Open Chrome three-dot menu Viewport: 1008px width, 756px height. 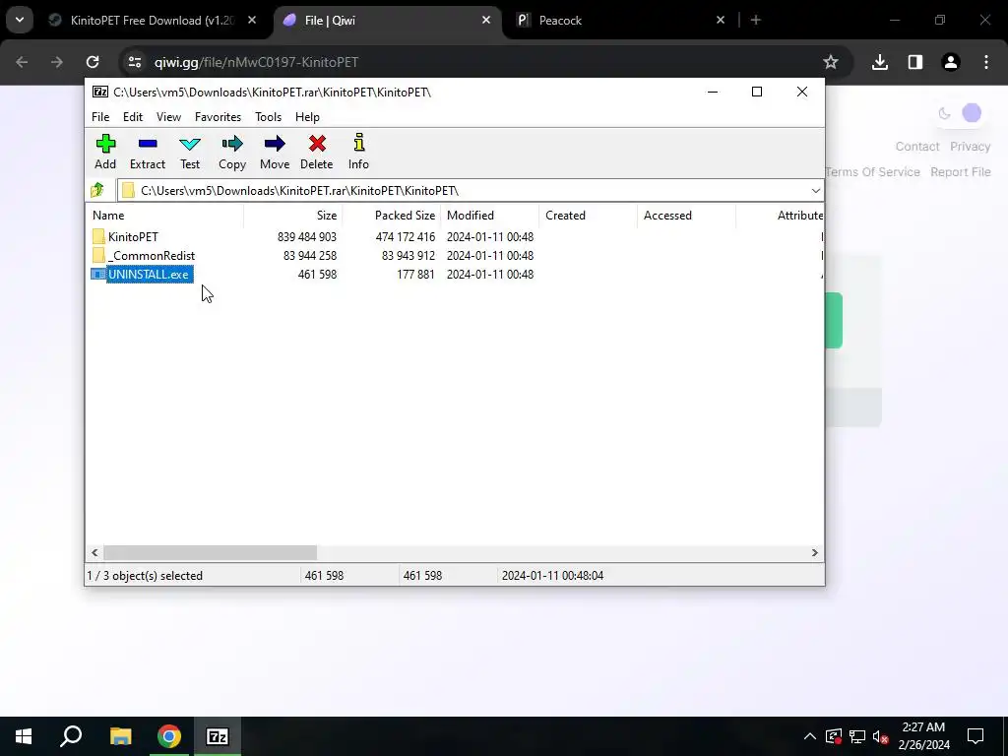pyautogui.click(x=986, y=62)
